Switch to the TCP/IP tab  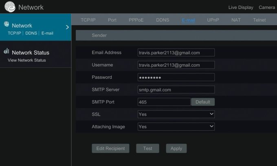point(88,20)
